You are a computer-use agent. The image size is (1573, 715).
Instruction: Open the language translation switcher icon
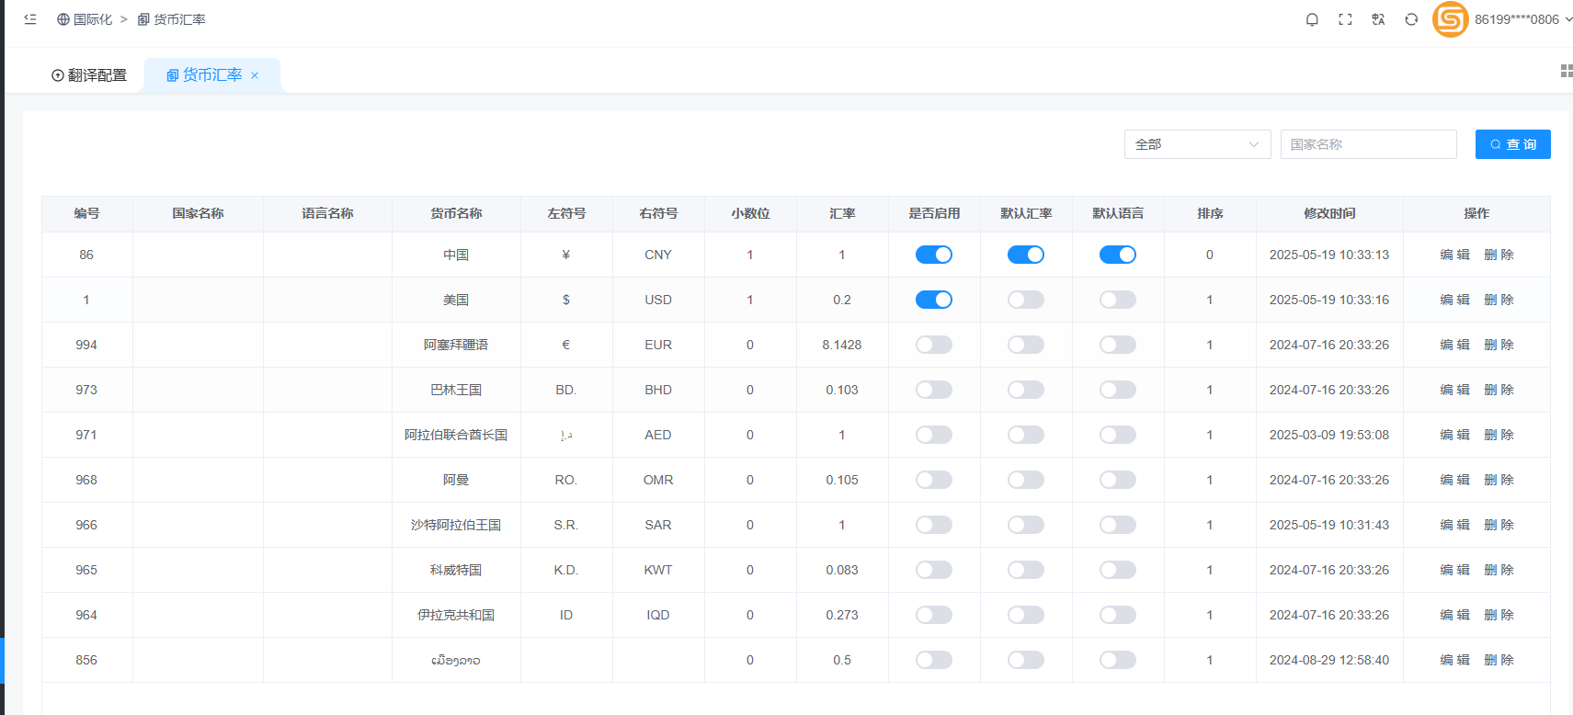tap(1378, 19)
